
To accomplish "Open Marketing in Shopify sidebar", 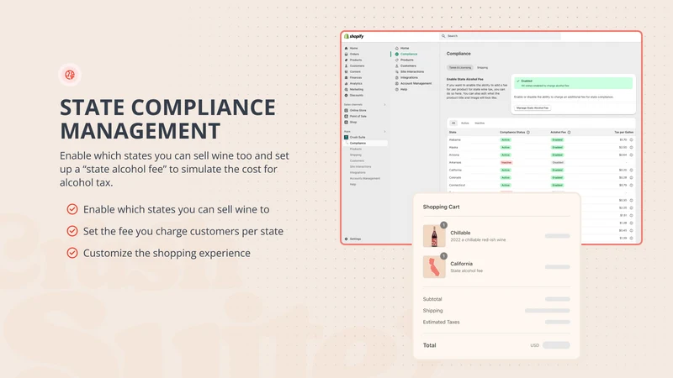I will [356, 89].
